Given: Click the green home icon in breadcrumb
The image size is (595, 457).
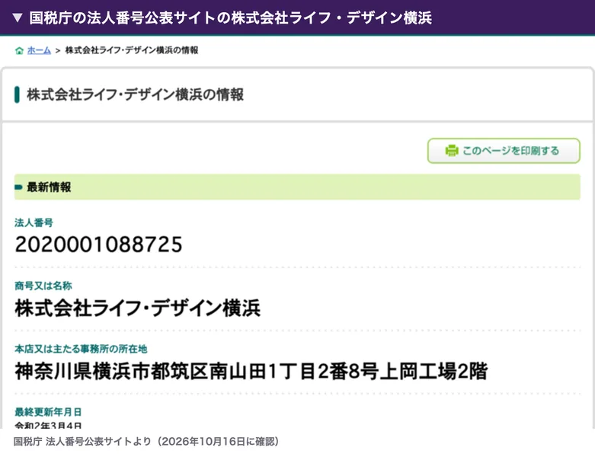Looking at the screenshot, I should [x=19, y=50].
